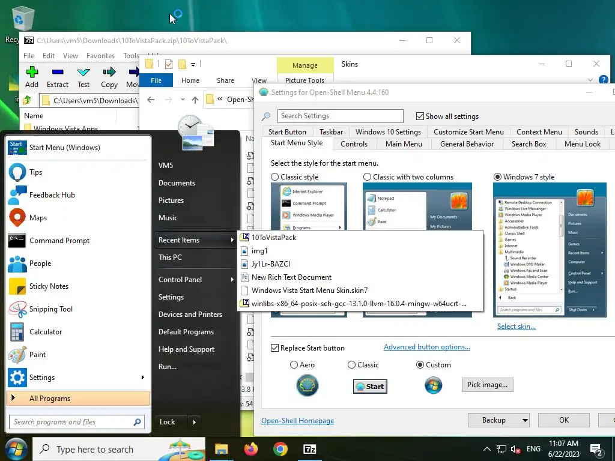The height and width of the screenshot is (461, 615).
Task: Toggle Show all settings checkbox
Action: [420, 116]
